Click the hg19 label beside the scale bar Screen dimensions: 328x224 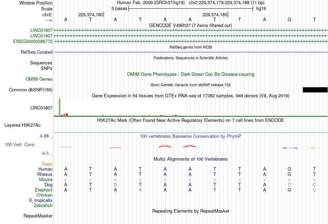click(261, 9)
